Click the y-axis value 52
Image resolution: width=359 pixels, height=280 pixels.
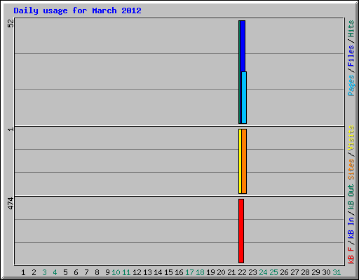pos(11,23)
